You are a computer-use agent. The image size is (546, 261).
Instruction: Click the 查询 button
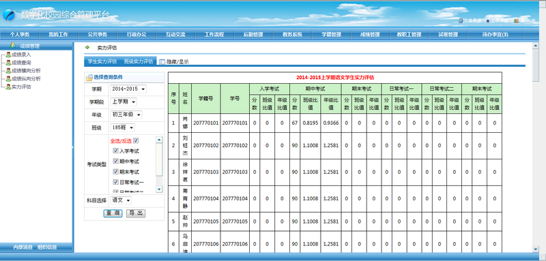pos(113,213)
